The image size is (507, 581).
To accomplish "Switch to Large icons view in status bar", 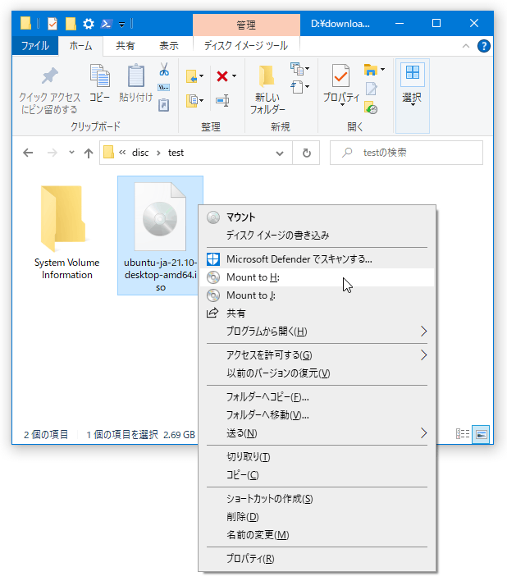I will point(481,434).
